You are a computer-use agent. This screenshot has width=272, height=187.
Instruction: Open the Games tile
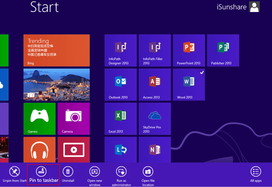39,118
